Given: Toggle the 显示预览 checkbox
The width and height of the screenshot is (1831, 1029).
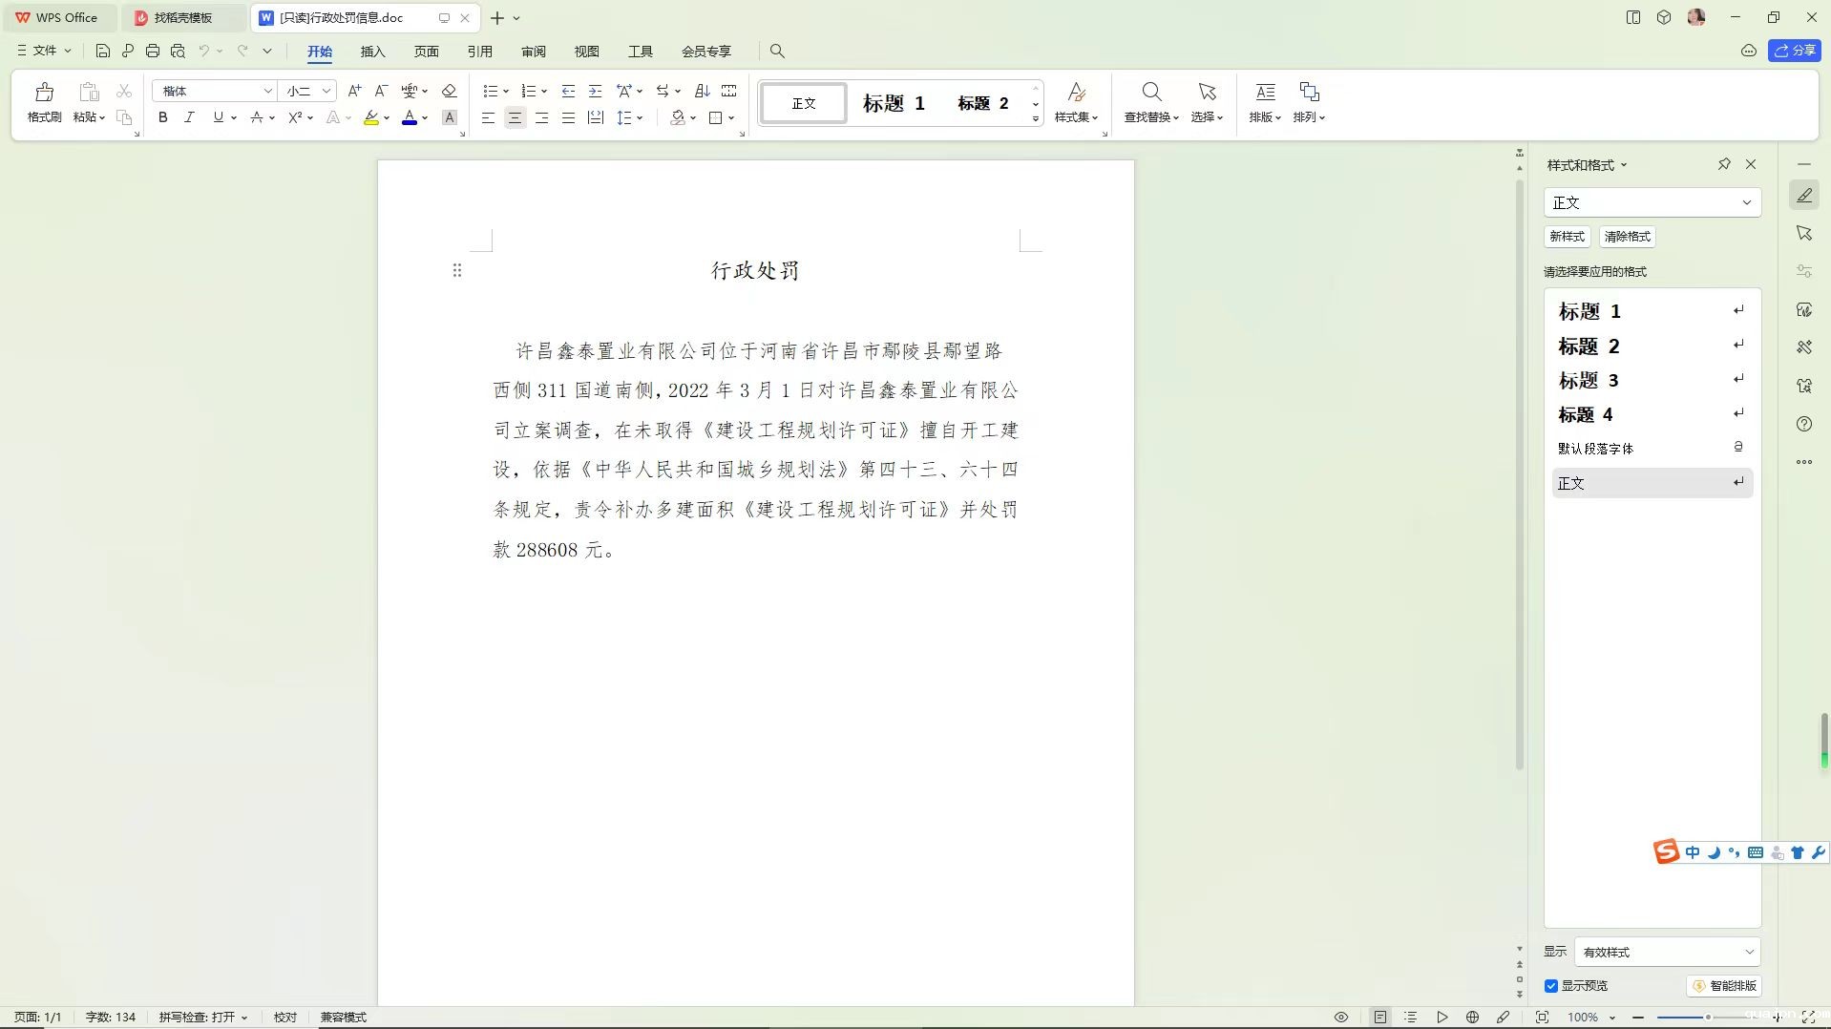Looking at the screenshot, I should (1551, 986).
